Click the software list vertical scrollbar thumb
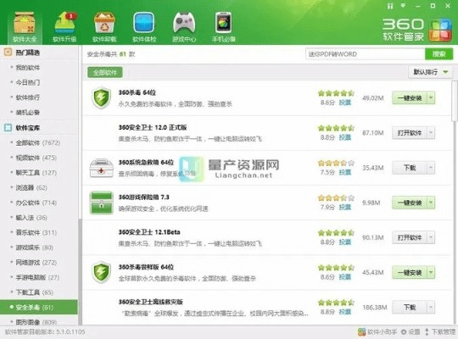Image resolution: width=458 pixels, height=339 pixels. pos(455,101)
